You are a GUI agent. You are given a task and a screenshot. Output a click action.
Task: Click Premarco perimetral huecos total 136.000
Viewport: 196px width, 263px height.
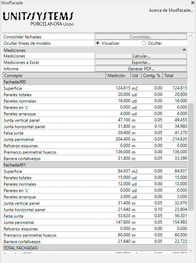(180, 152)
